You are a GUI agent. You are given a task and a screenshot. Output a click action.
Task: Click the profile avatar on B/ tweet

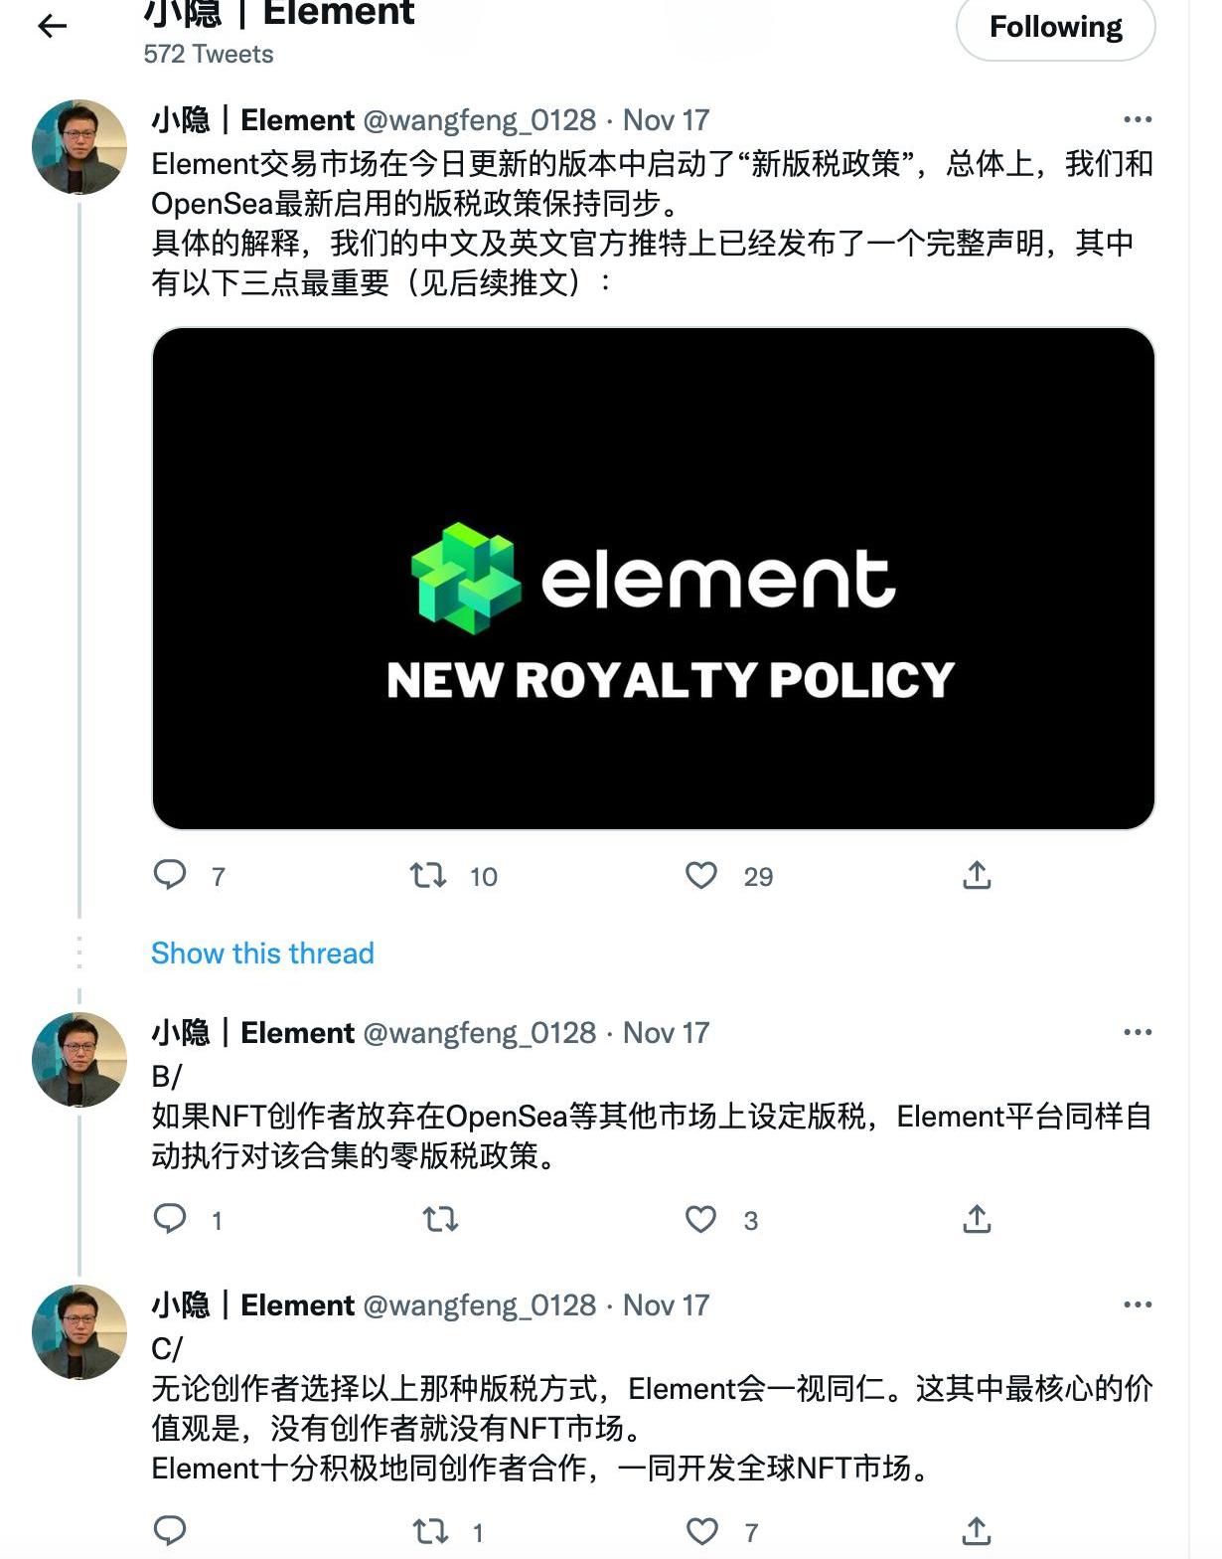[79, 1060]
